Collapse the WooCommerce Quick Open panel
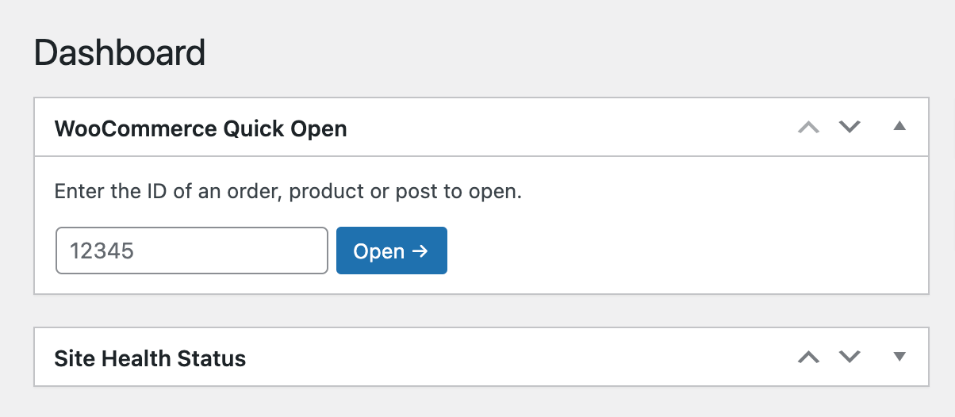The height and width of the screenshot is (417, 955). click(899, 127)
